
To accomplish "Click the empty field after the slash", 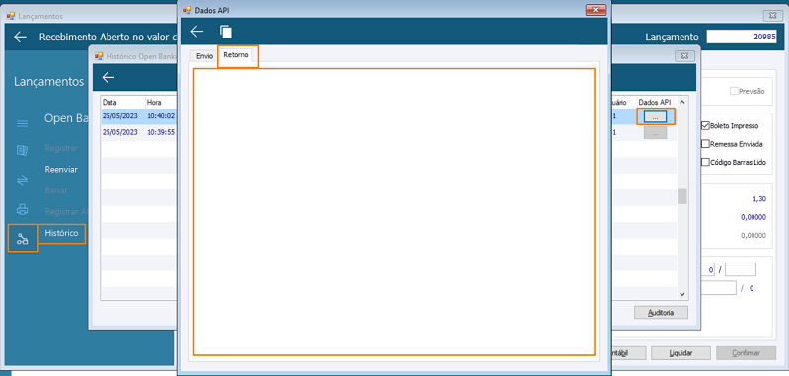I will (x=741, y=270).
